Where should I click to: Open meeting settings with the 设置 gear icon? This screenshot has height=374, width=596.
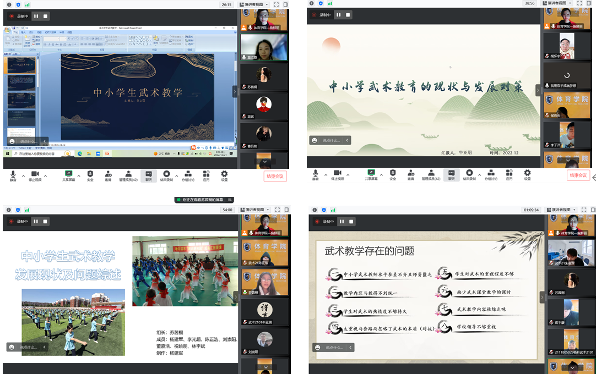(x=224, y=173)
